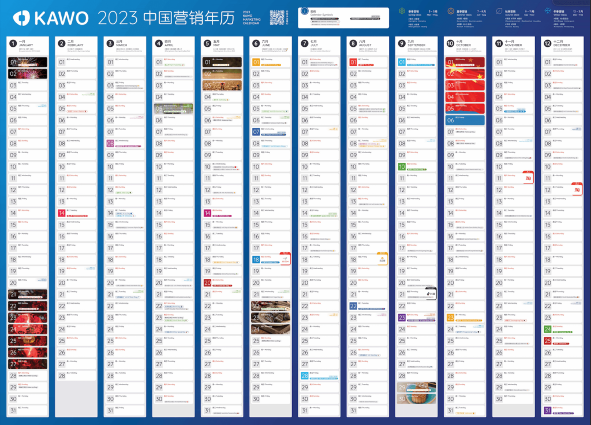591x425 pixels.
Task: Select pink-highlighted March 08 date
Action: click(110, 143)
